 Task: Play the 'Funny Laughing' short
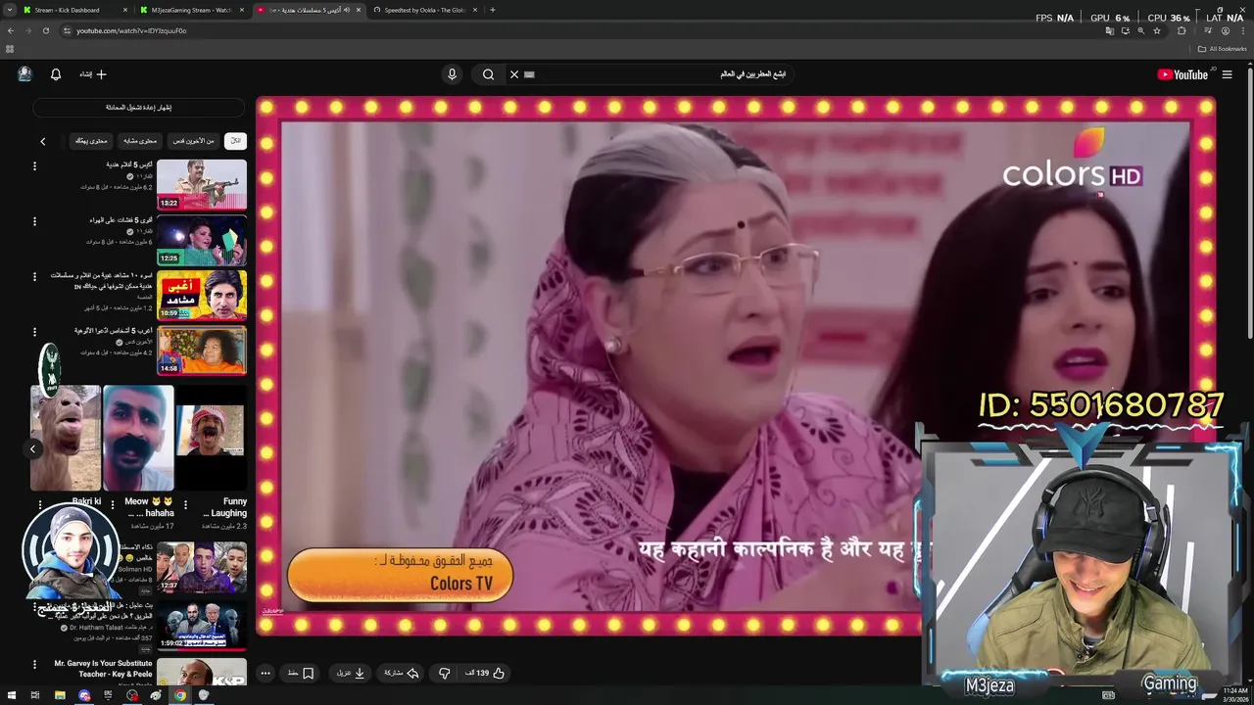[x=211, y=437]
